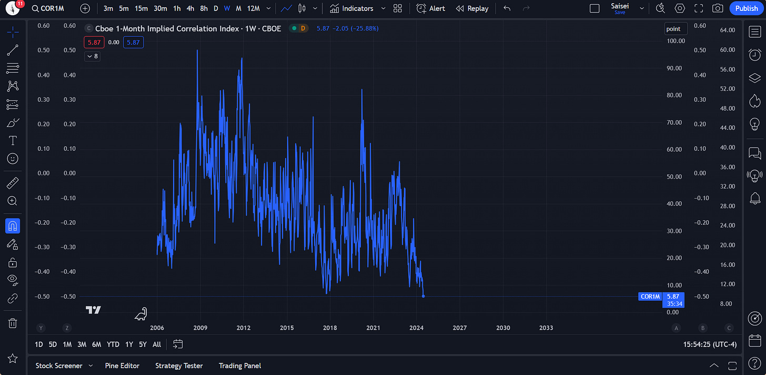The height and width of the screenshot is (375, 766).
Task: Open the emoji icons tool
Action: [13, 159]
